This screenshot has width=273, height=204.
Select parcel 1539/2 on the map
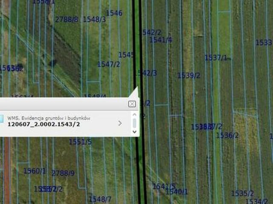[x=189, y=75]
